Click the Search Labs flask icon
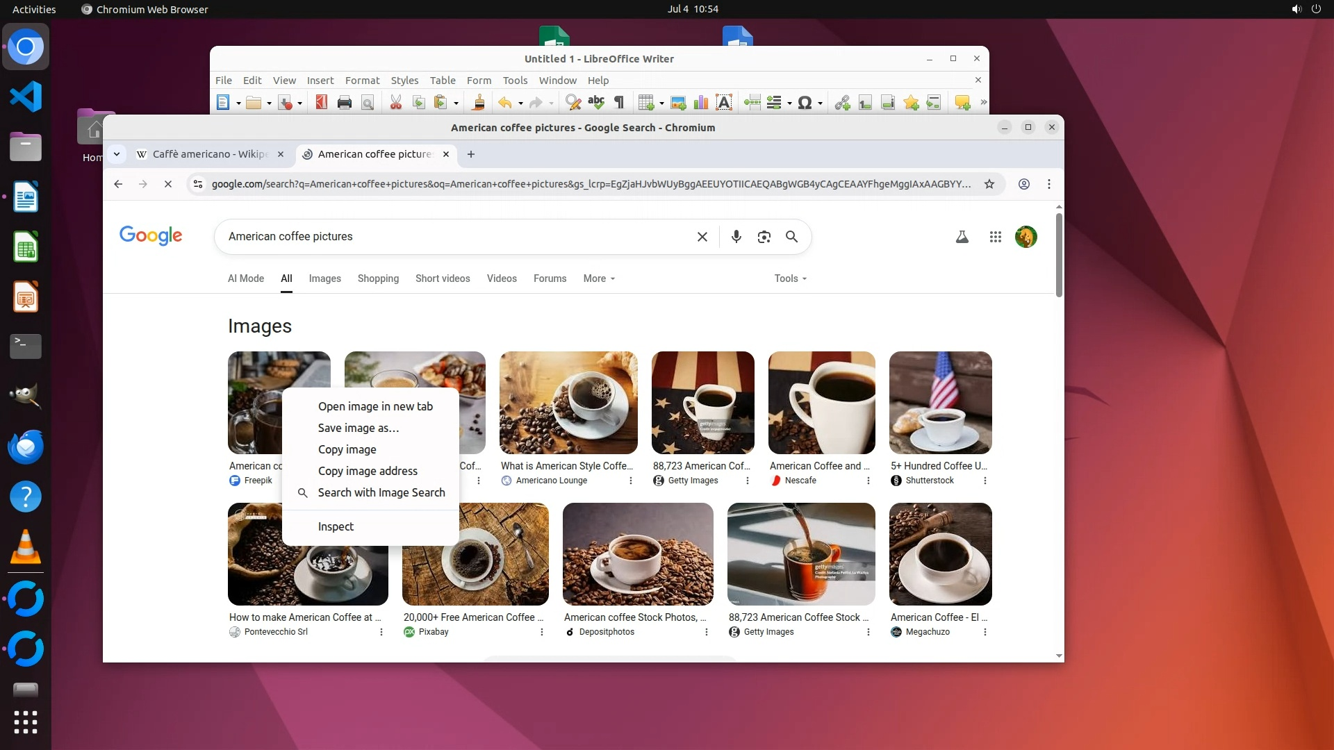The image size is (1334, 750). pyautogui.click(x=962, y=237)
